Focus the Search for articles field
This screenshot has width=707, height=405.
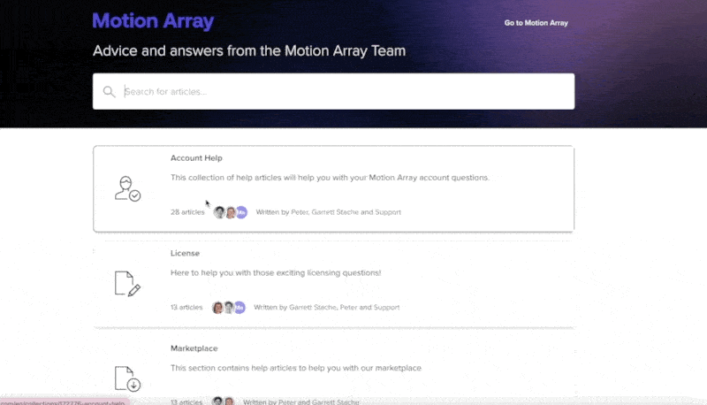pyautogui.click(x=334, y=92)
